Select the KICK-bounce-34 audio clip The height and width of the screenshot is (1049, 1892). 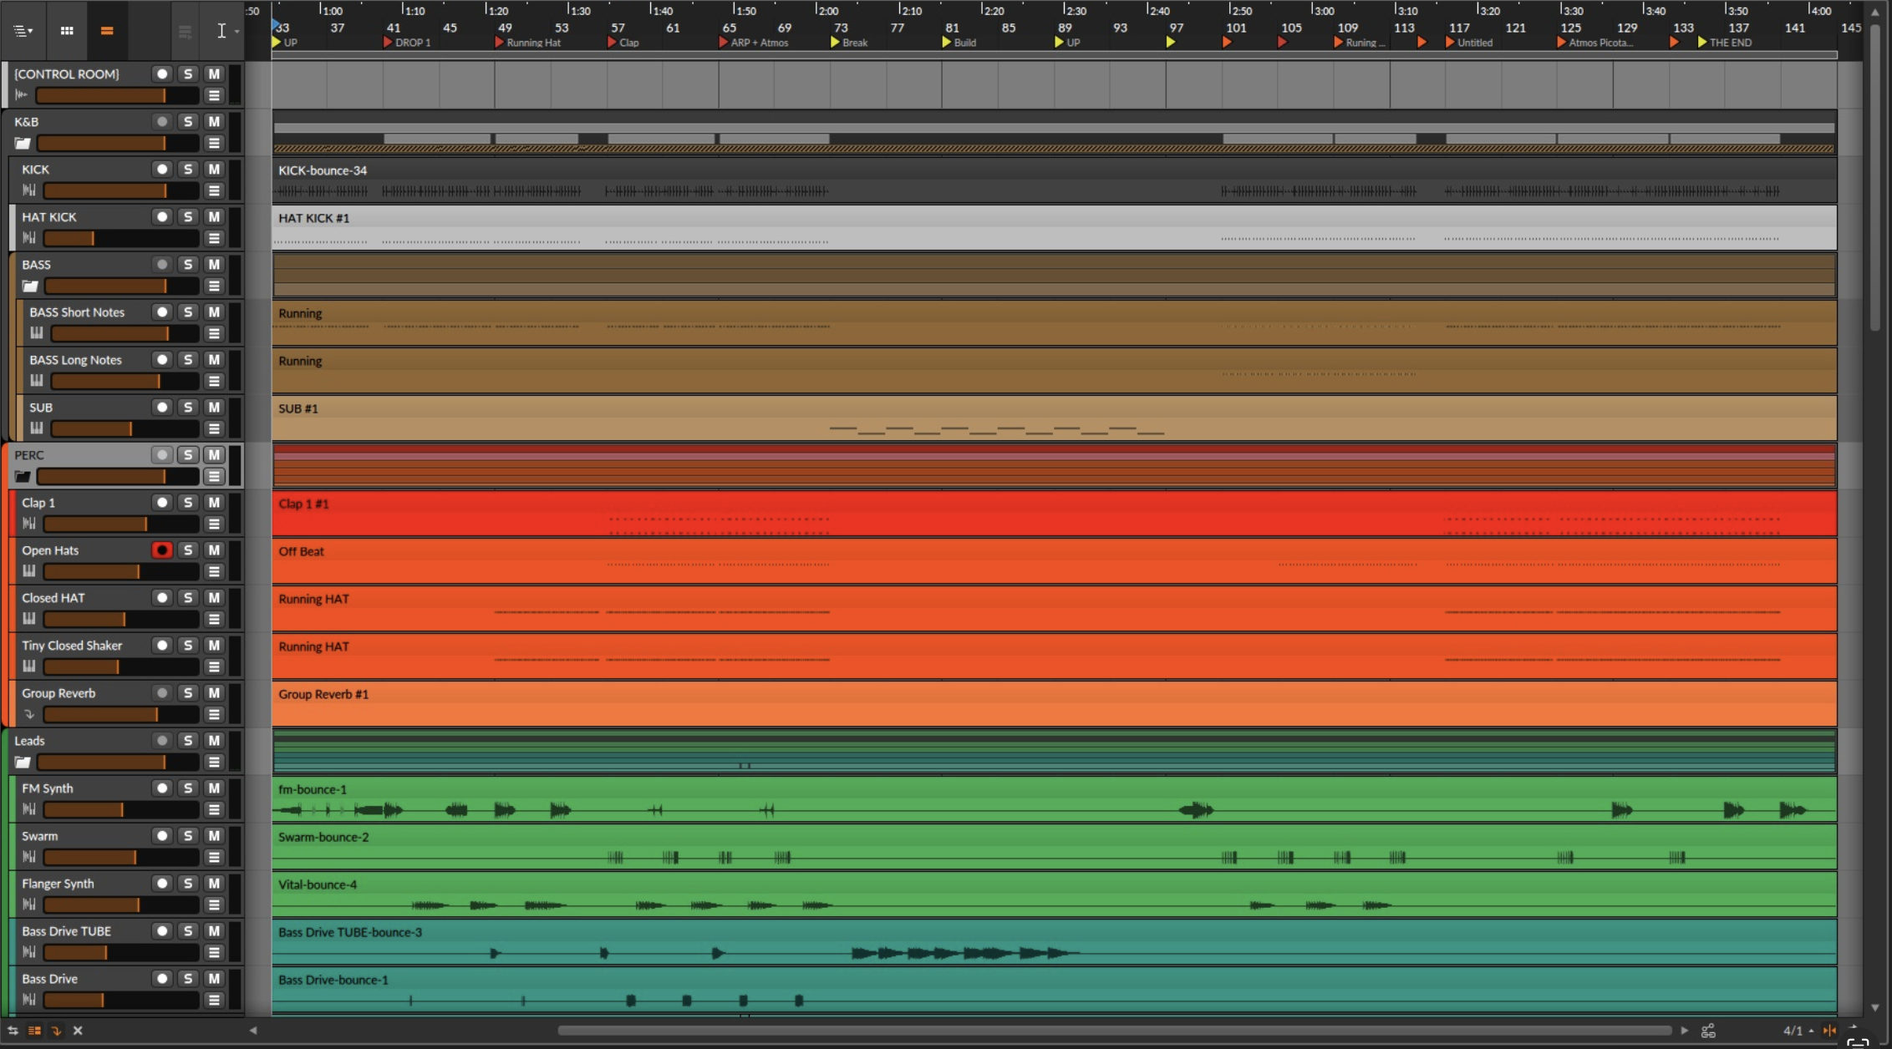point(1054,180)
